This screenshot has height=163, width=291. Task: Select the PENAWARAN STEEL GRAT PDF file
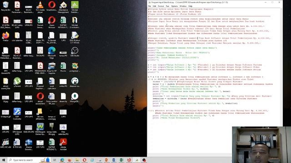(40, 68)
